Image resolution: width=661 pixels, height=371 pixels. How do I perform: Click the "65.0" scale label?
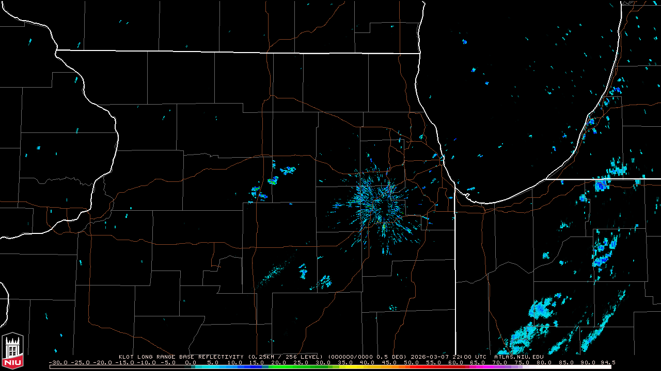click(x=478, y=363)
